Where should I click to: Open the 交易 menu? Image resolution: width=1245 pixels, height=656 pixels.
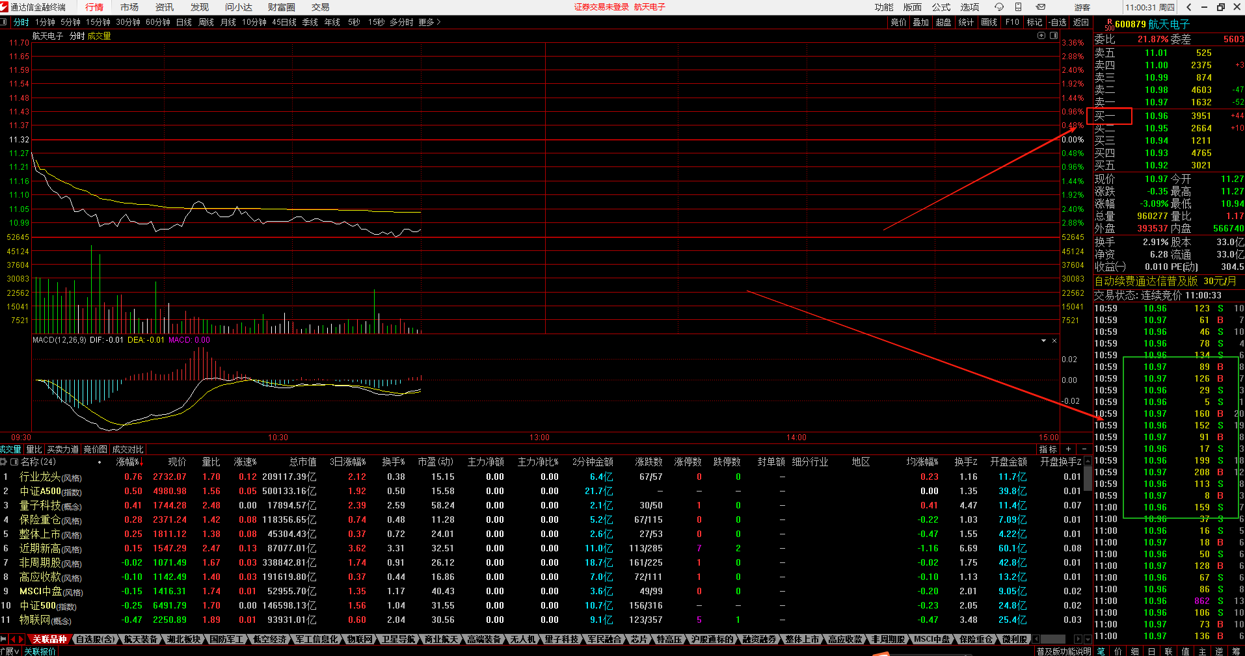tap(321, 7)
